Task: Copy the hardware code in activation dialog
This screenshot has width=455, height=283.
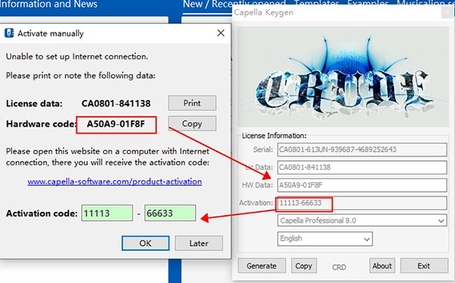Action: point(192,124)
